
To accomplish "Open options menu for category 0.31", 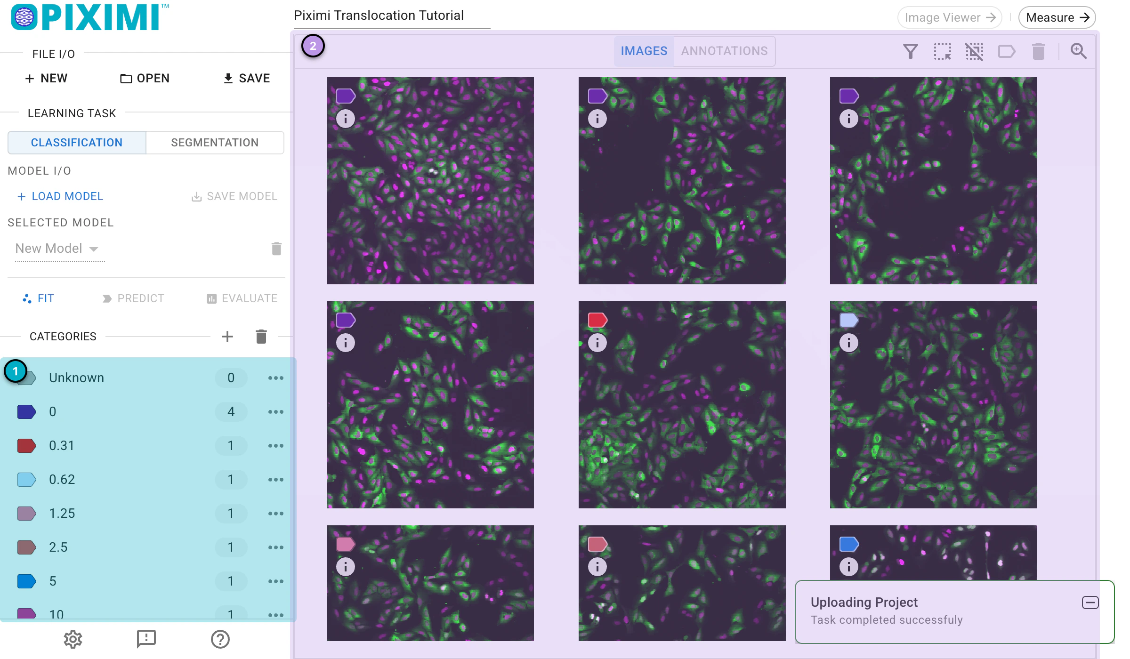I will tap(275, 446).
